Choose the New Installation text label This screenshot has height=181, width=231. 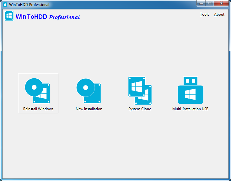point(89,109)
